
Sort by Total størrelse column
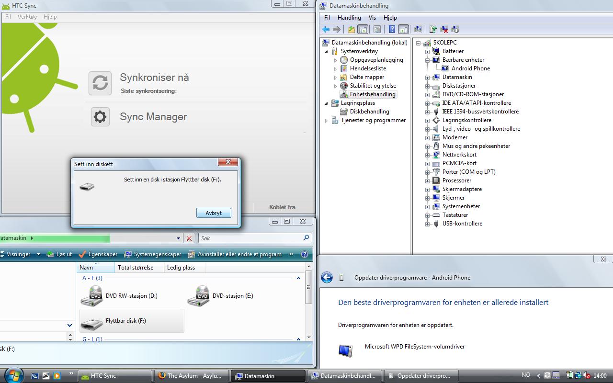point(139,268)
